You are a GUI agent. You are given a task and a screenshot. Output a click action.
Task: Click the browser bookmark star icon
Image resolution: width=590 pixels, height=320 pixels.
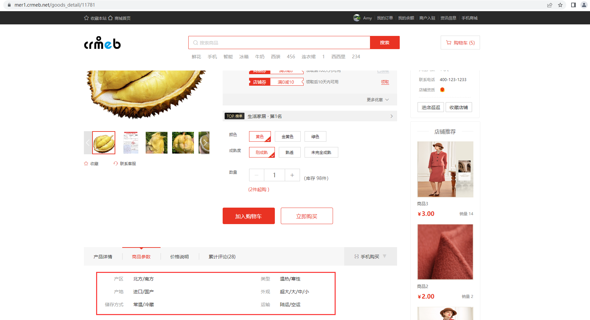click(x=560, y=5)
